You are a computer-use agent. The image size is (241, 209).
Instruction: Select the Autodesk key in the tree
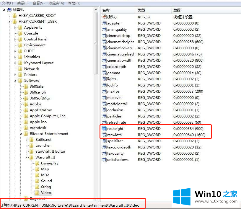(x=38, y=128)
